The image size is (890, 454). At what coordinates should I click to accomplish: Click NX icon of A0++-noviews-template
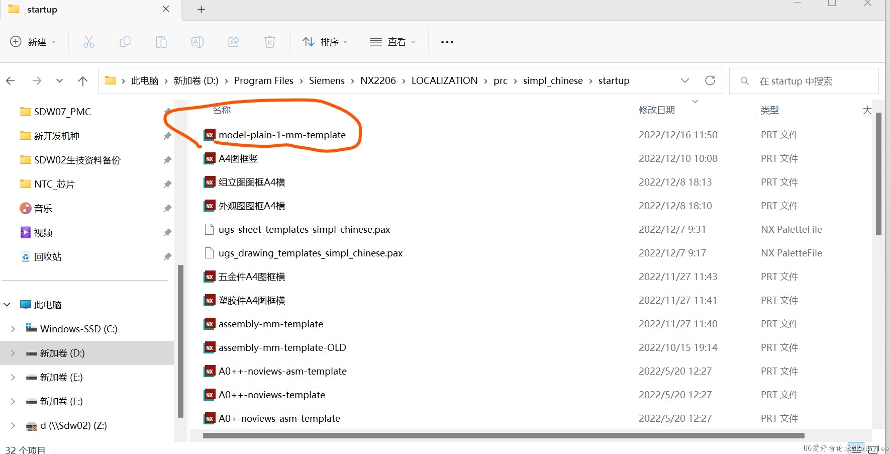[x=210, y=395]
